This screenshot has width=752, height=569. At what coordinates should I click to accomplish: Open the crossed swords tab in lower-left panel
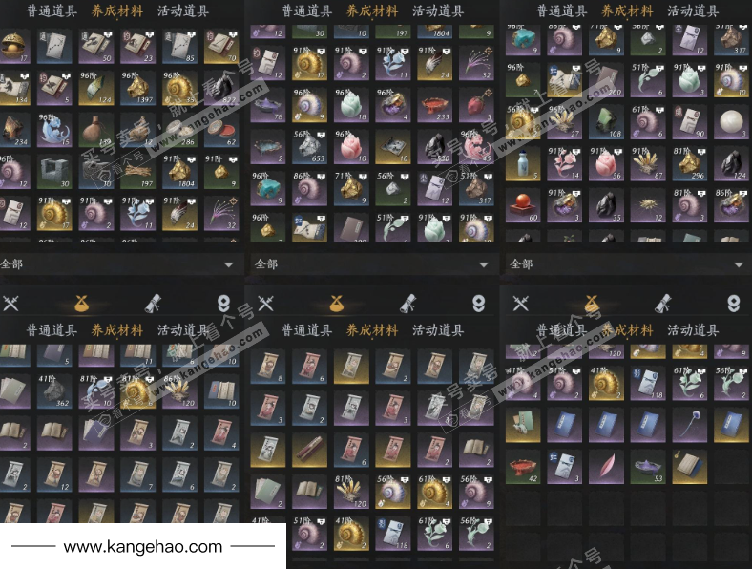pos(10,304)
